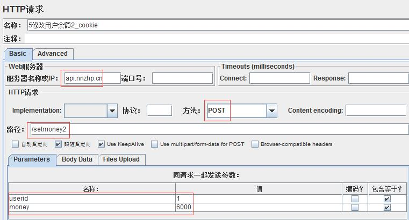
Task: Toggle the 编码 checkbox for money row
Action: point(355,208)
